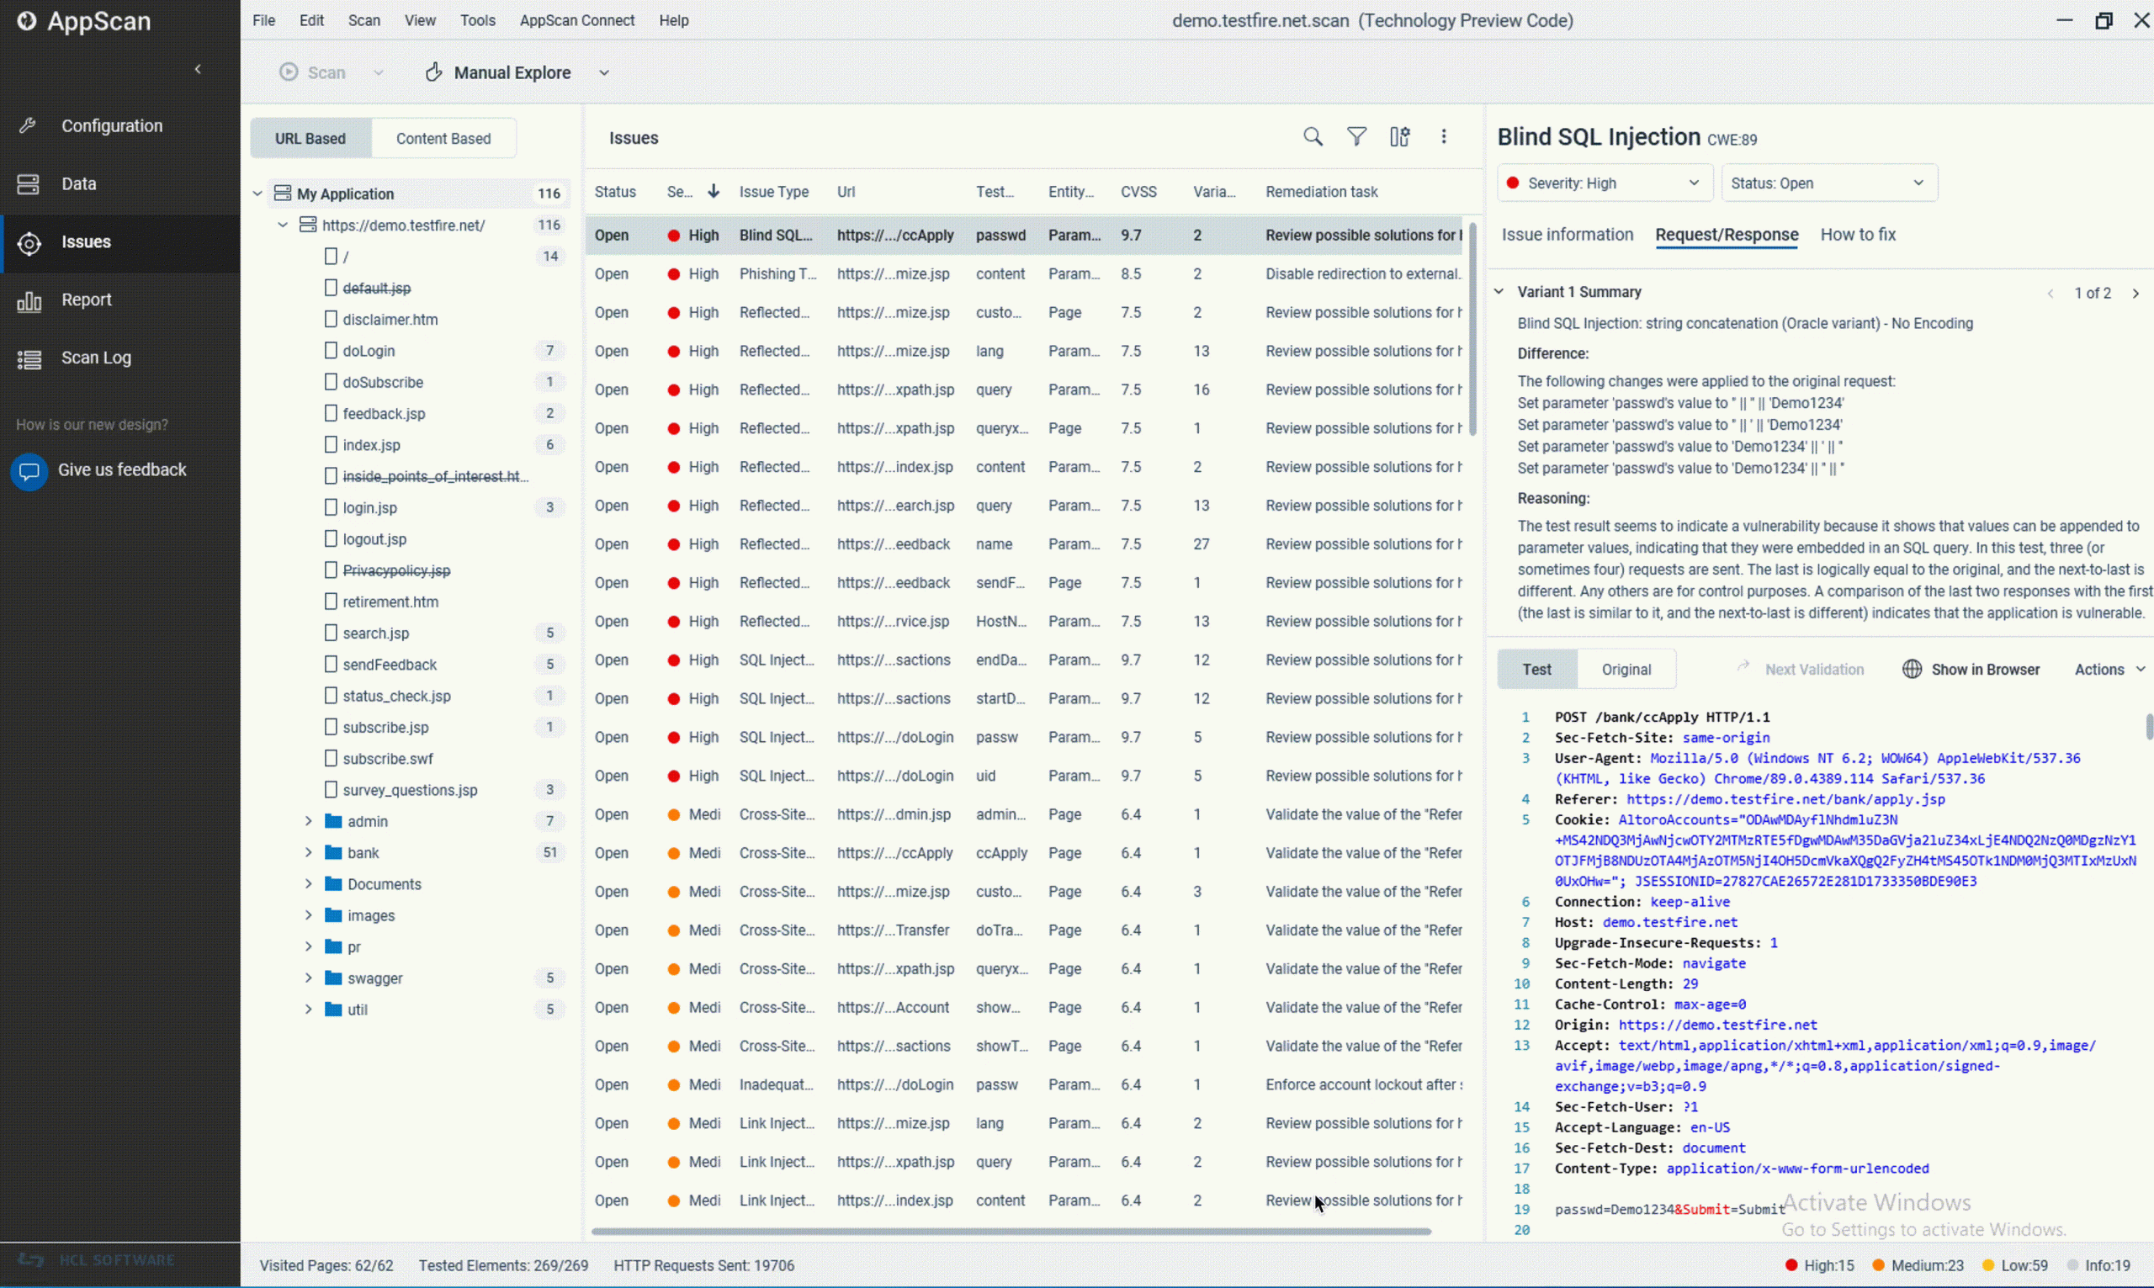Open the Issues panel three-dot menu
The height and width of the screenshot is (1288, 2154).
[x=1443, y=137]
